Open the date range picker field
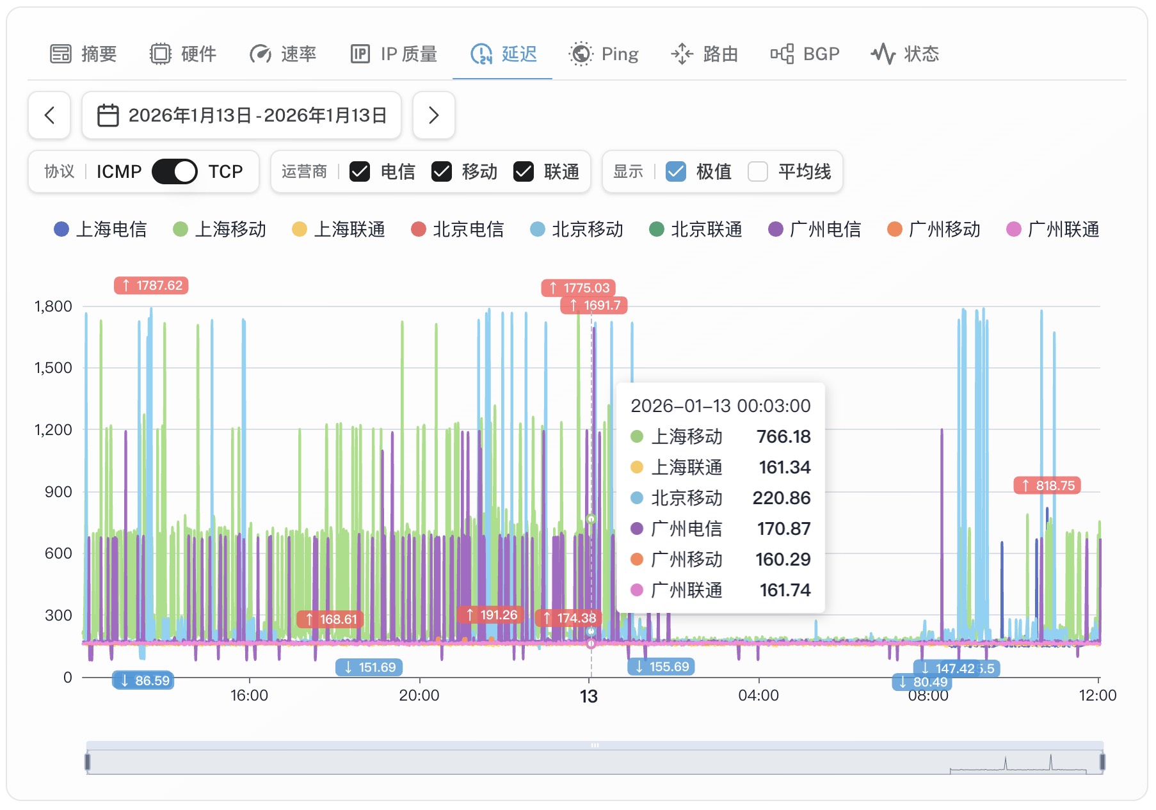 241,115
